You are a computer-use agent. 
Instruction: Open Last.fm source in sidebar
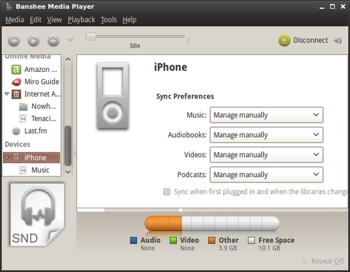(30, 131)
